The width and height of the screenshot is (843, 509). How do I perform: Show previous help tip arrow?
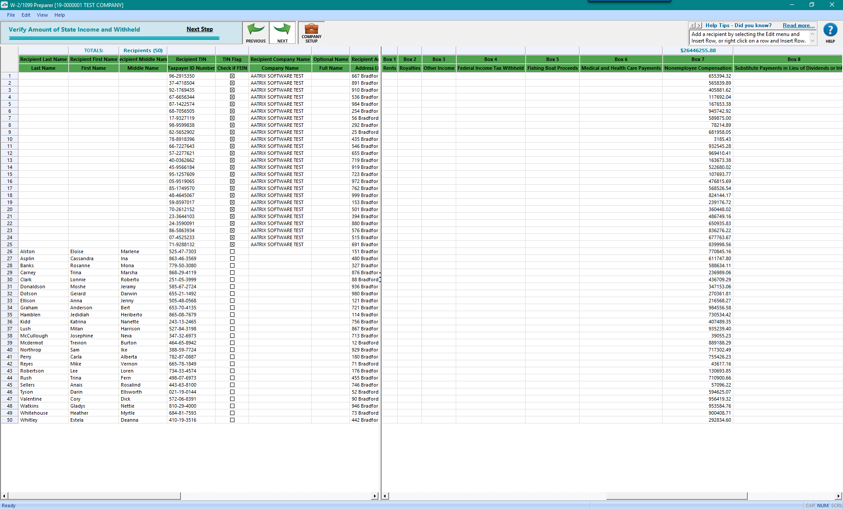(692, 25)
